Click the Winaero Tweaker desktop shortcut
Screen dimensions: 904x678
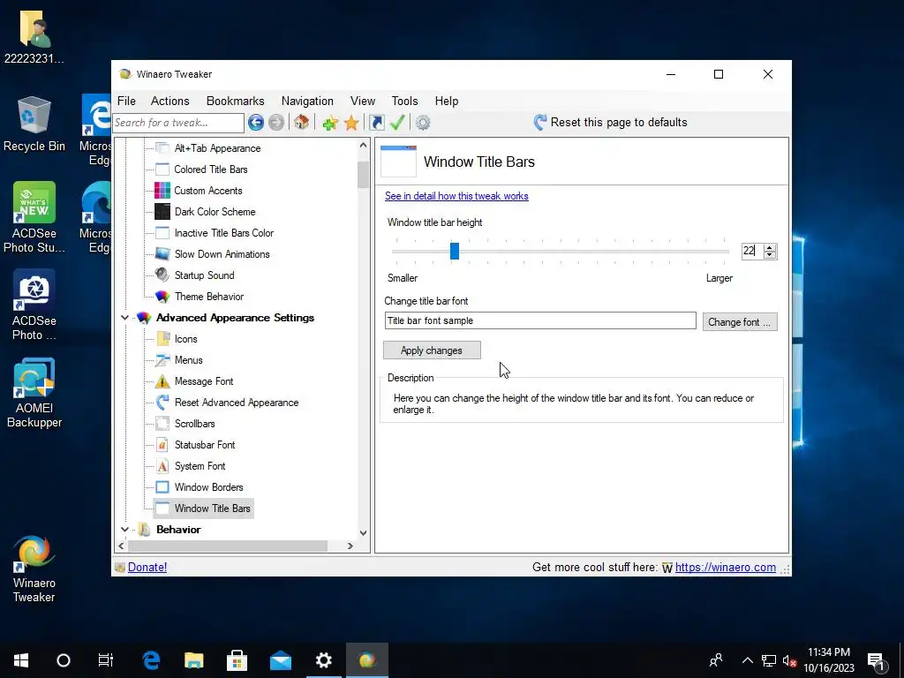coord(34,569)
